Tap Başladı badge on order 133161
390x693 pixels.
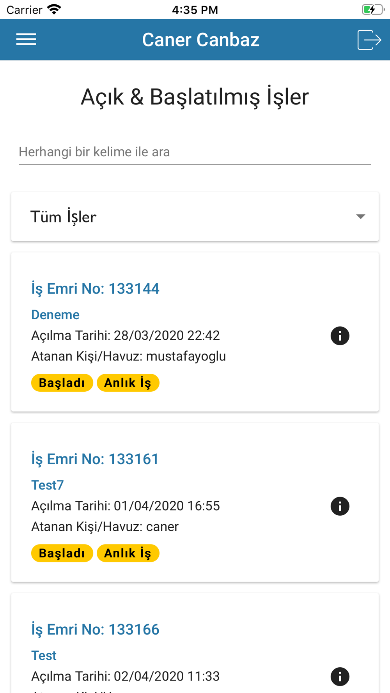coord(62,553)
